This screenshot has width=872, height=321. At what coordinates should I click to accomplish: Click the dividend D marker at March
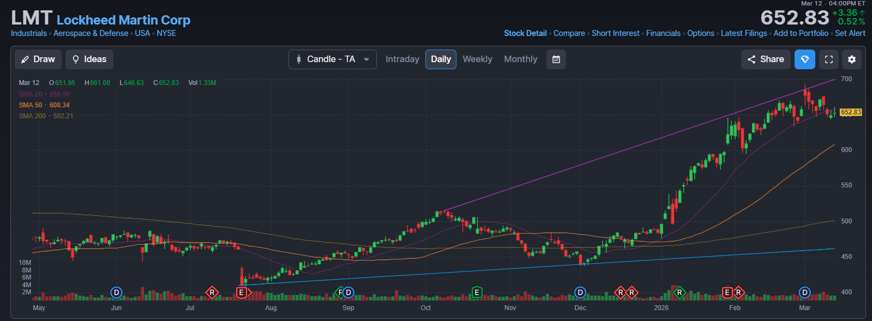click(804, 293)
